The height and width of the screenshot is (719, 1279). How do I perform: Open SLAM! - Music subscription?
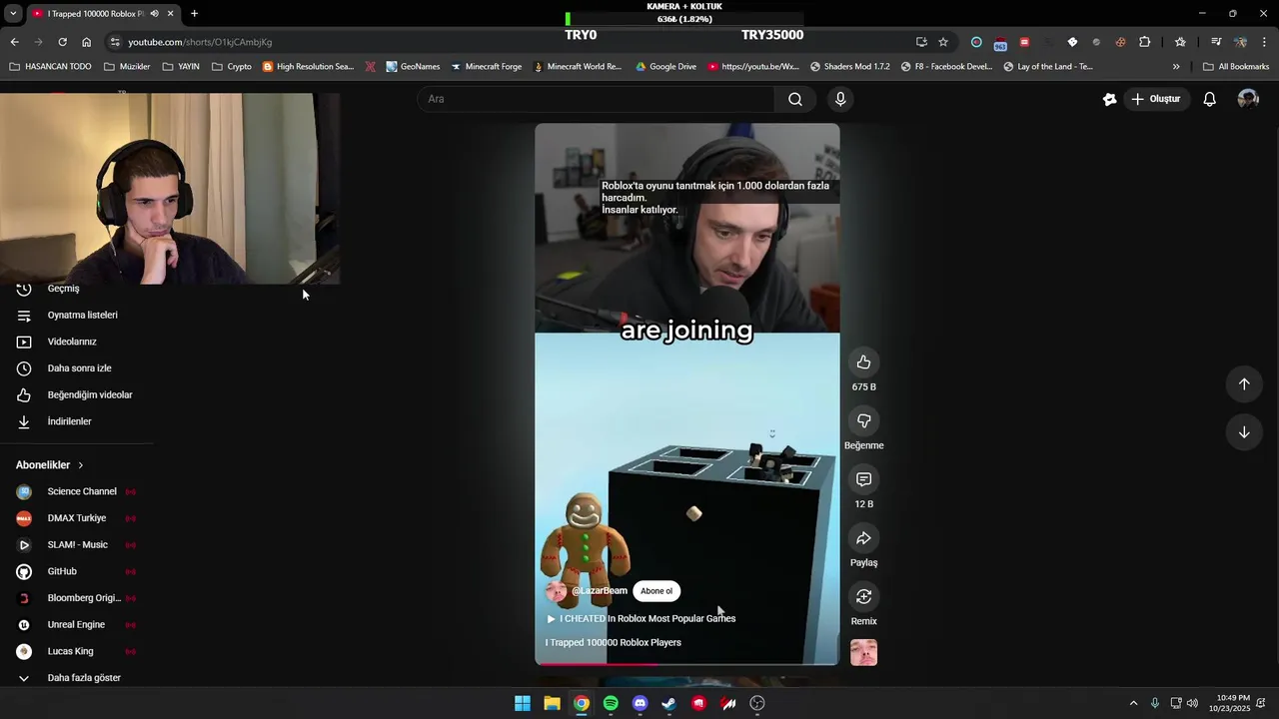(x=78, y=545)
